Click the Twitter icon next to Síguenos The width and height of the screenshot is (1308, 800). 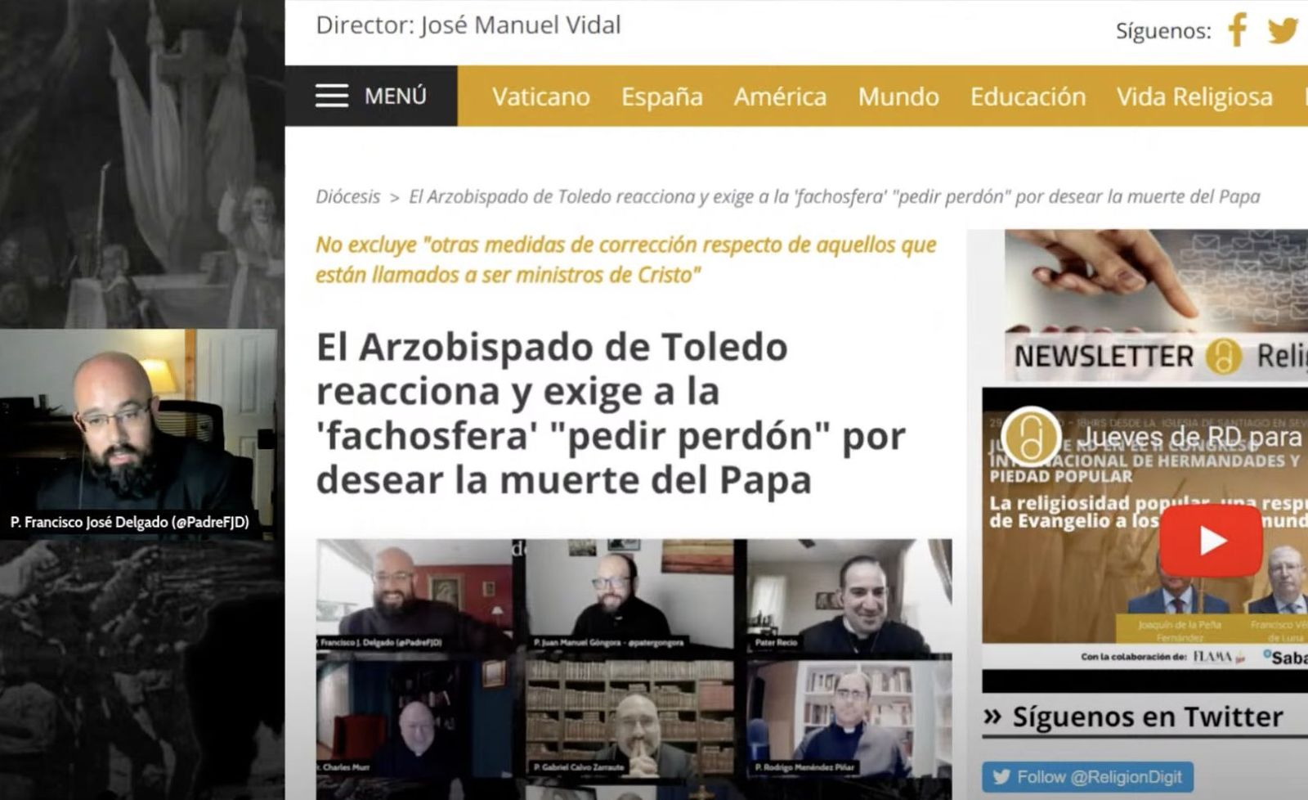pos(1281,31)
